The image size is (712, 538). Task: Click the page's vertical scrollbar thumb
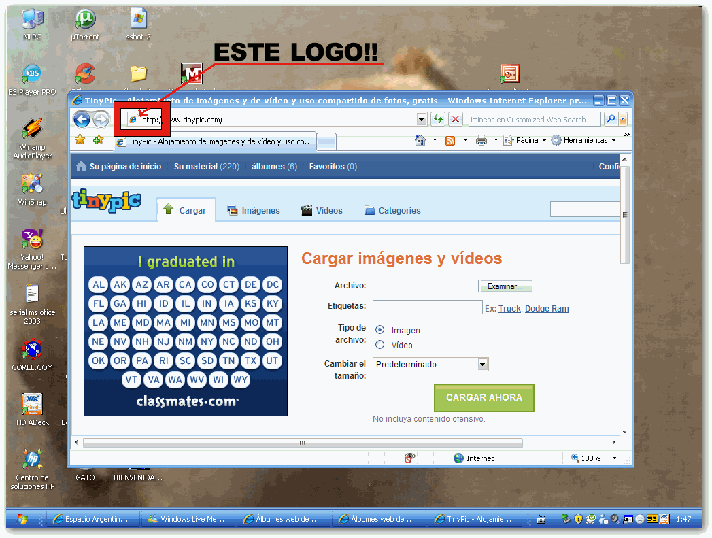click(x=625, y=214)
